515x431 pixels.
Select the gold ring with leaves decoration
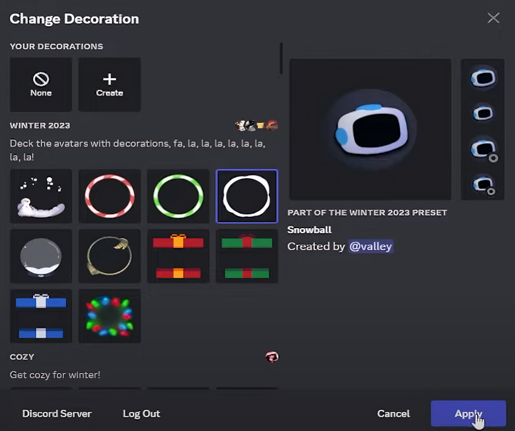coord(109,256)
